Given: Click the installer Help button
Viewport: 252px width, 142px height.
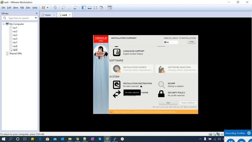Looking at the screenshot, I should tap(191, 42).
